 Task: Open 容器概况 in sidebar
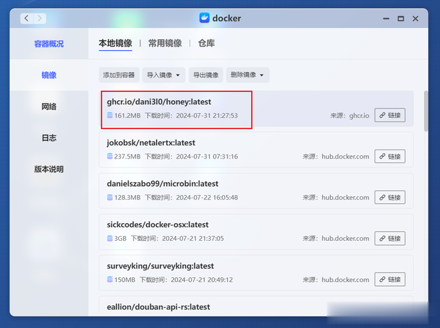tap(49, 44)
